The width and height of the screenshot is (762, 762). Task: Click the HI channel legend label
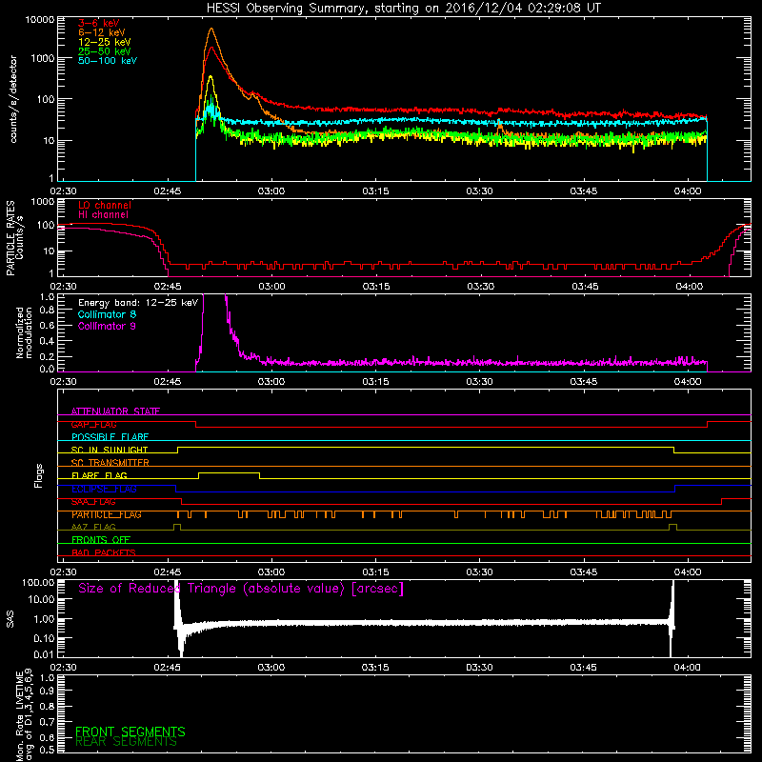pos(103,215)
